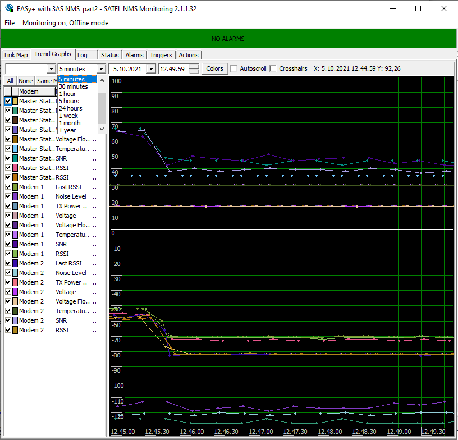Open the empty modem filter dropdown arrow
458x440 pixels.
pyautogui.click(x=51, y=69)
